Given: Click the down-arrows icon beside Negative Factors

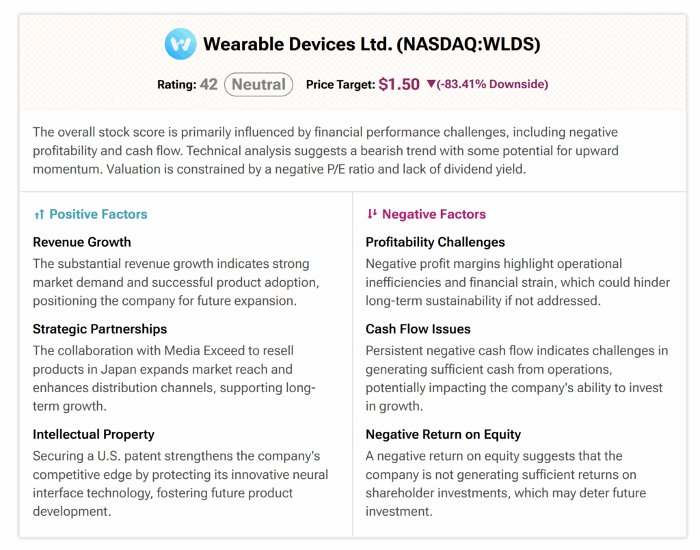Looking at the screenshot, I should pyautogui.click(x=372, y=215).
